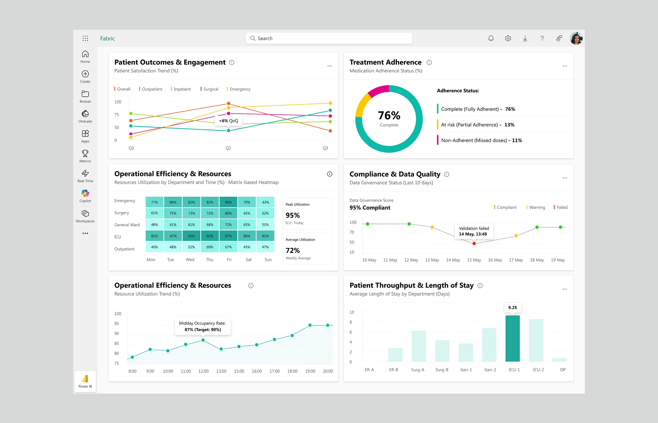Click the download arrow icon in header
The width and height of the screenshot is (658, 423).
click(x=525, y=38)
